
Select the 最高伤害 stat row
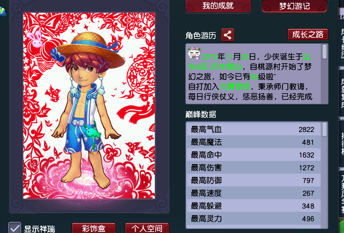click(254, 168)
